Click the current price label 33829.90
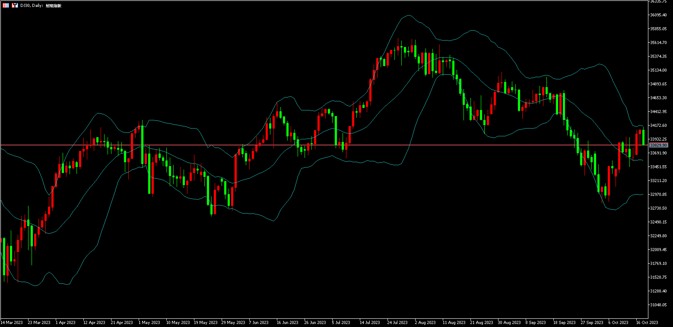 (658, 145)
